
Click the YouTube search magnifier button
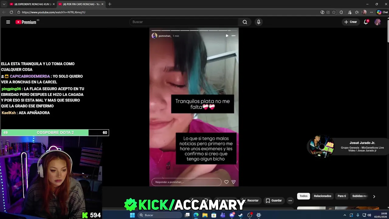click(x=245, y=22)
